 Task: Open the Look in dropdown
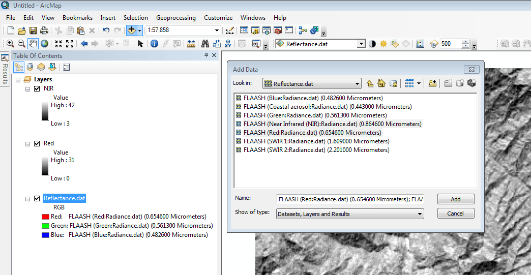point(357,84)
